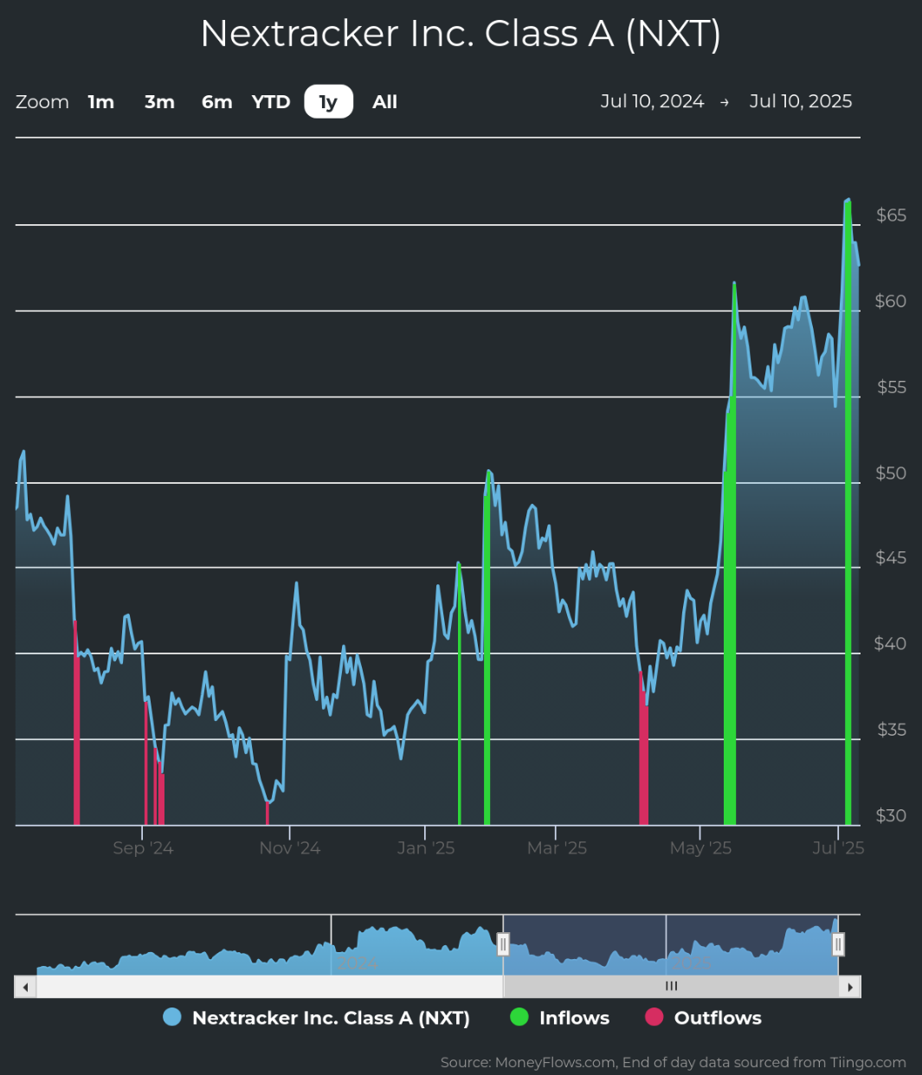The height and width of the screenshot is (1075, 922).
Task: Click the red Outflows legend dot
Action: (x=654, y=1018)
